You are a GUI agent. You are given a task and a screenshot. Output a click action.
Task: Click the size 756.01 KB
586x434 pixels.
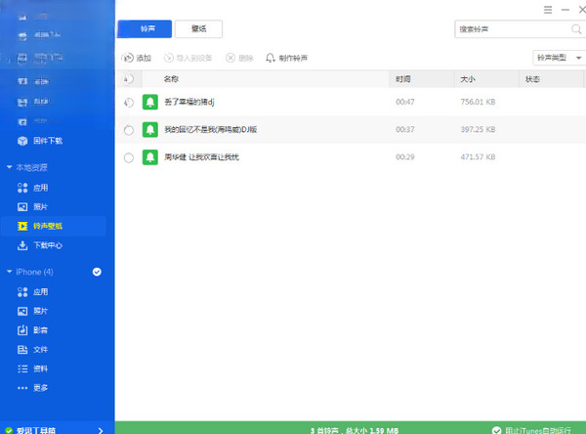[478, 102]
